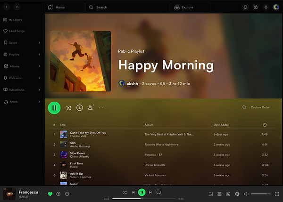Viewport: 283px width, 202px height.
Task: Toggle playlist shuffle icon
Action: click(x=68, y=108)
